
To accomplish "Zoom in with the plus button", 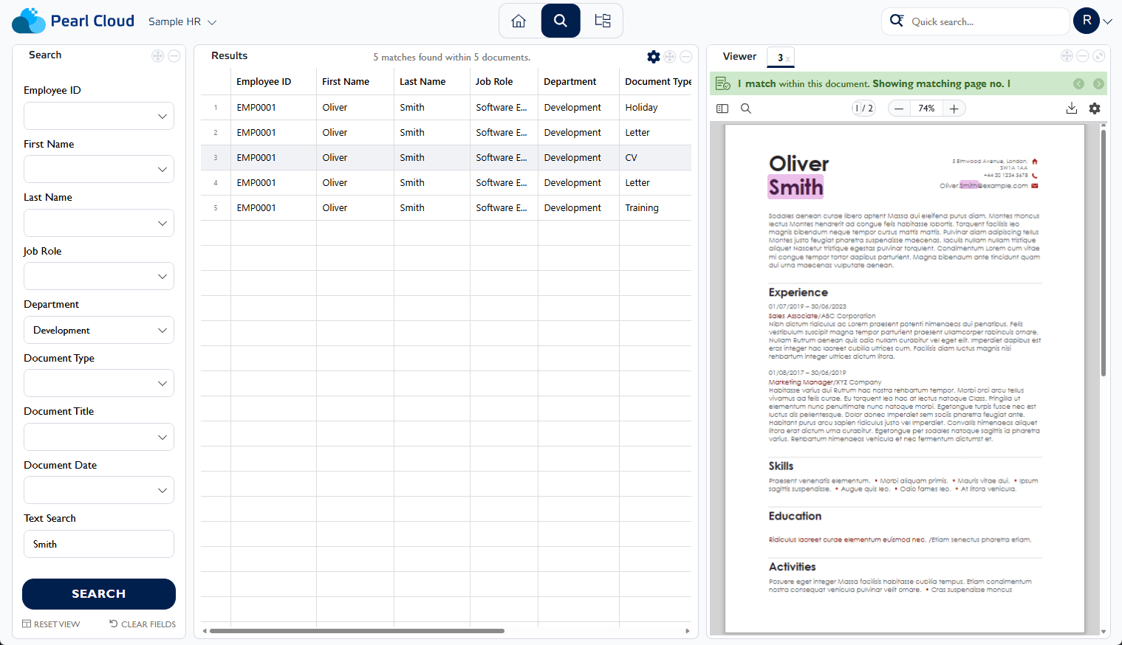I will point(954,108).
